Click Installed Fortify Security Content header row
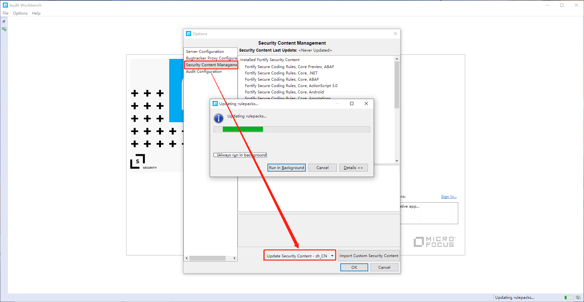Image resolution: width=584 pixels, height=302 pixels. [x=270, y=60]
